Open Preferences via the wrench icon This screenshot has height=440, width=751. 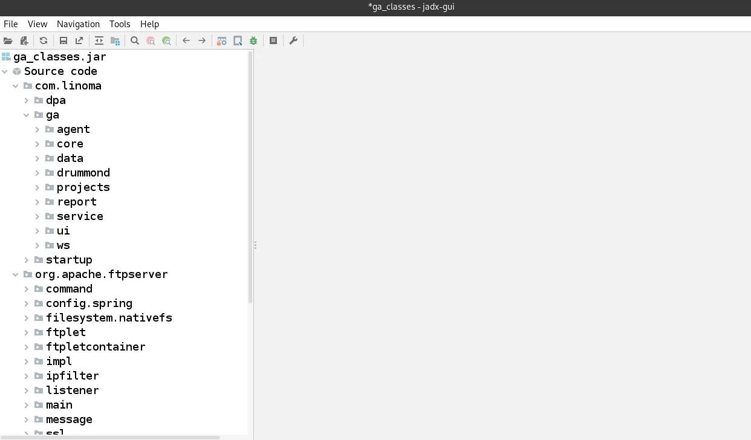coord(293,40)
